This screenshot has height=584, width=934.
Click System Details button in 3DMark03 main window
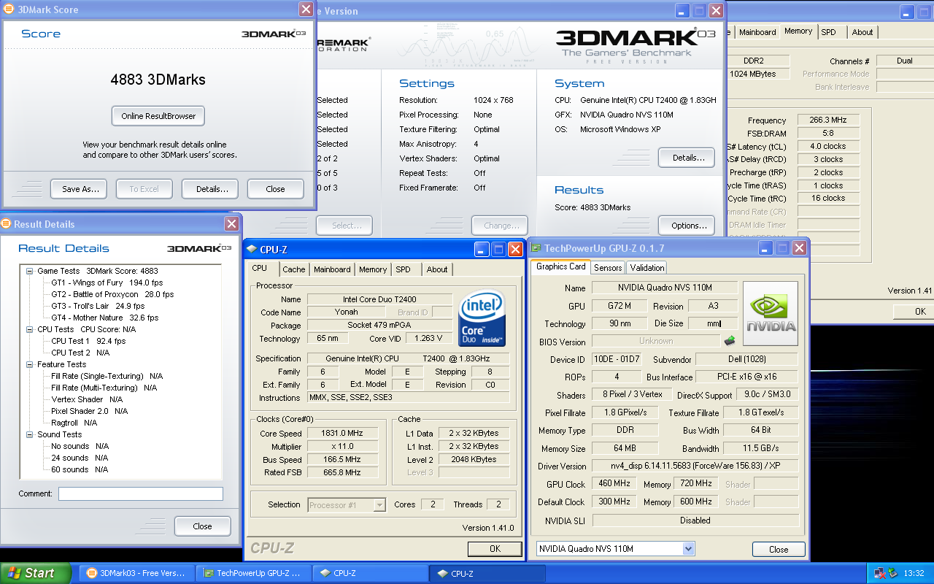click(x=687, y=158)
